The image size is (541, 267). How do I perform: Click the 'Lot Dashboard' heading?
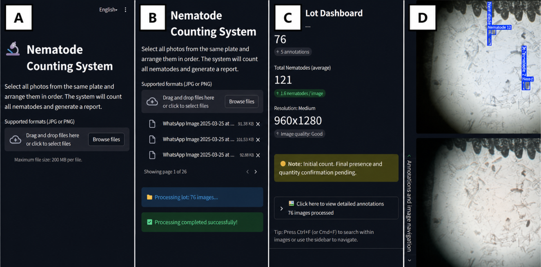334,13
